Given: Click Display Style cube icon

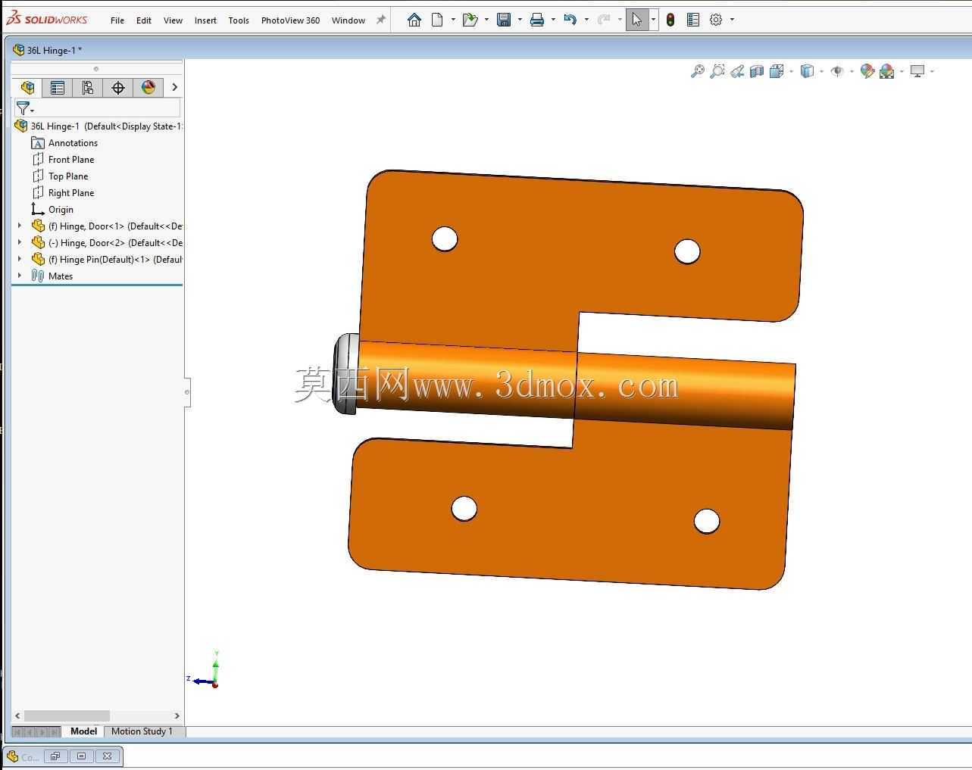Looking at the screenshot, I should pyautogui.click(x=807, y=71).
